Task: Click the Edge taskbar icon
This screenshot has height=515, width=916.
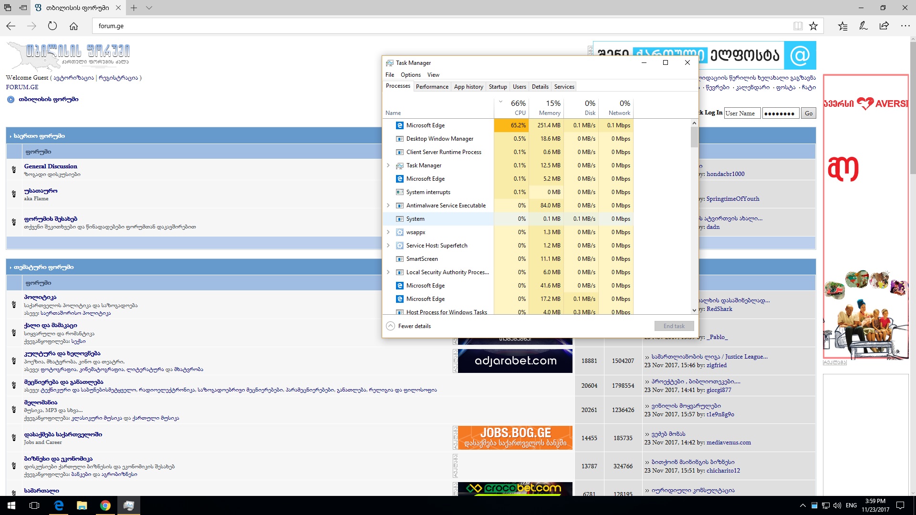Action: 59,505
